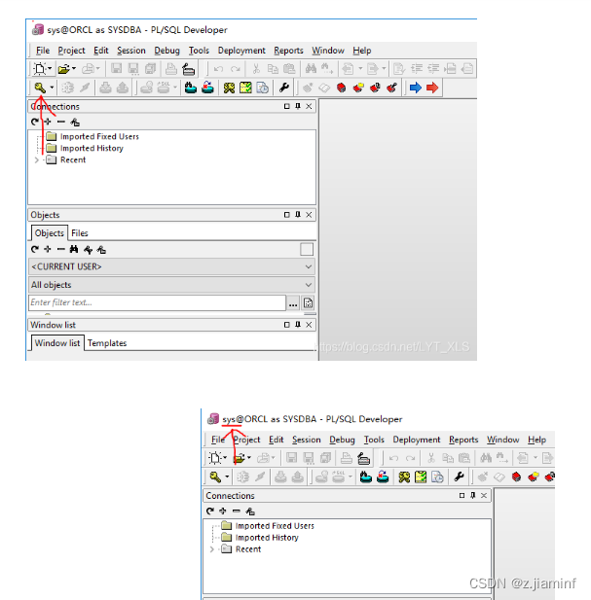The height and width of the screenshot is (600, 591).
Task: Click the Cut scissors icon in upper window
Action: (256, 69)
